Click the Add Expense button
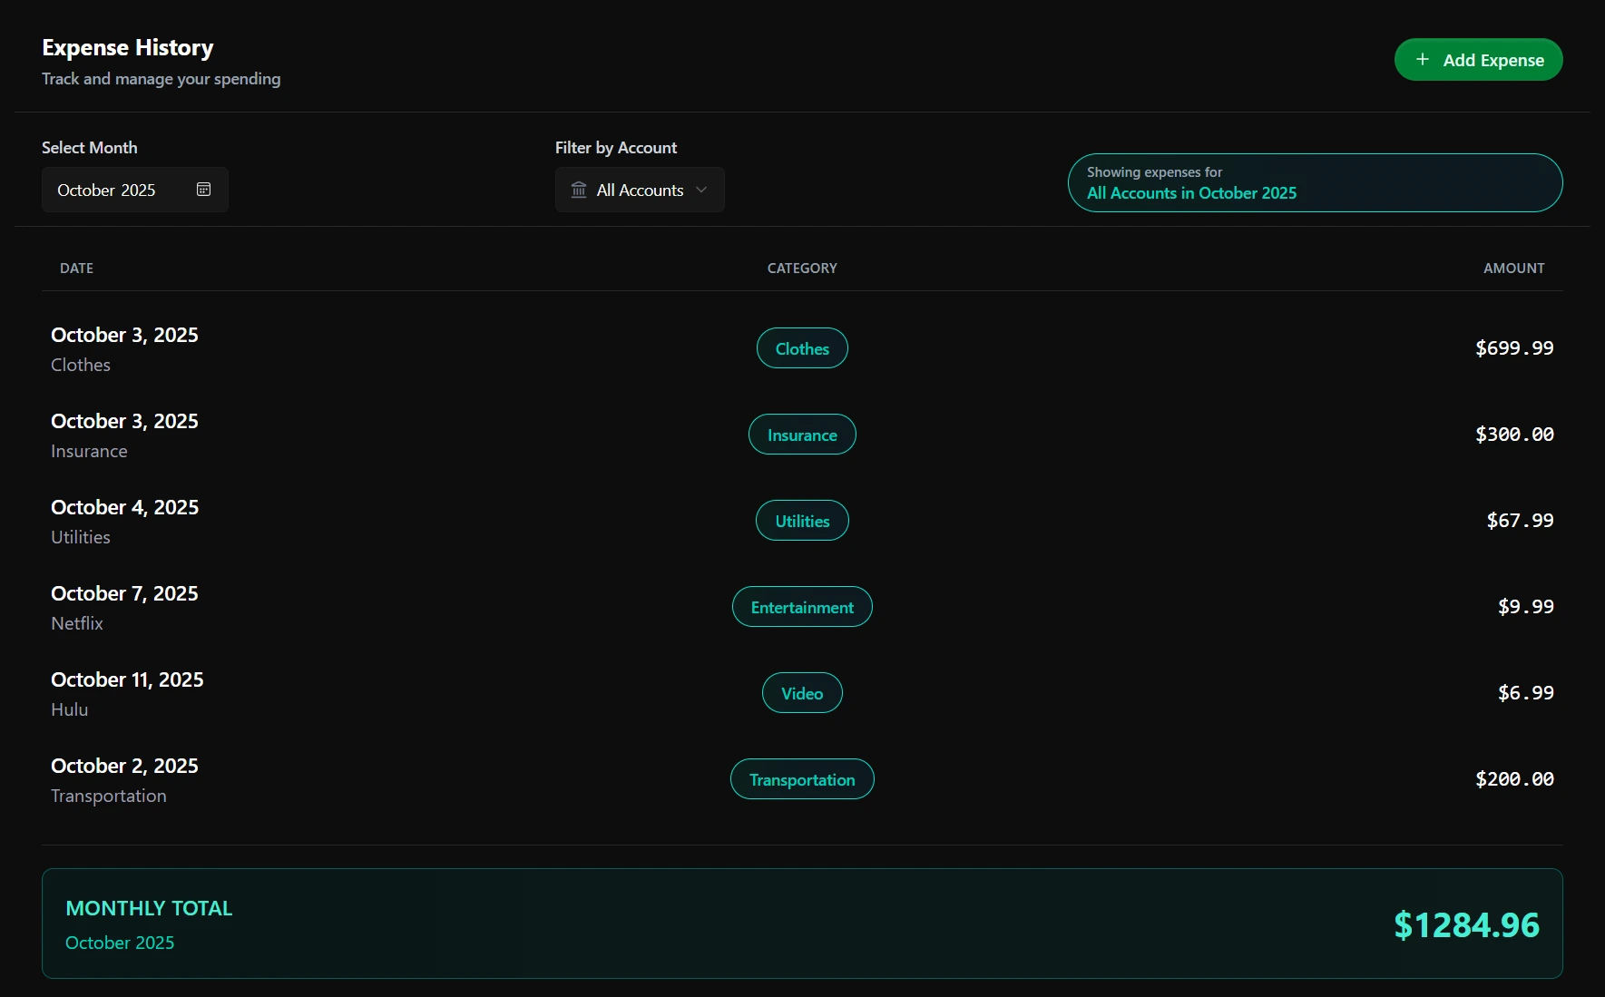The image size is (1605, 997). tap(1477, 59)
